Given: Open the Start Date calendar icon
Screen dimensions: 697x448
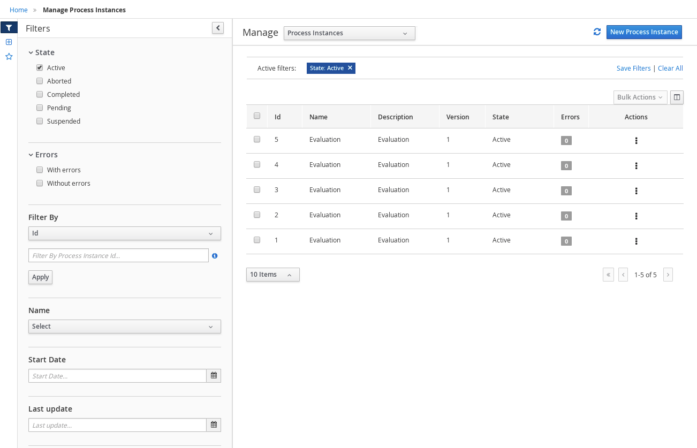Looking at the screenshot, I should 214,376.
